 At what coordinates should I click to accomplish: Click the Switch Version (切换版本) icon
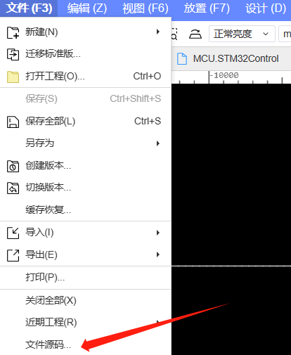[x=13, y=188]
